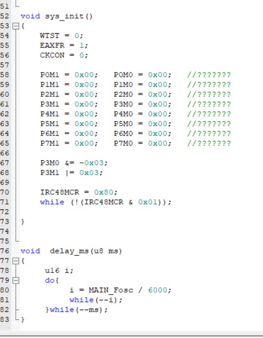Click the WTST = 0 statement

62,36
